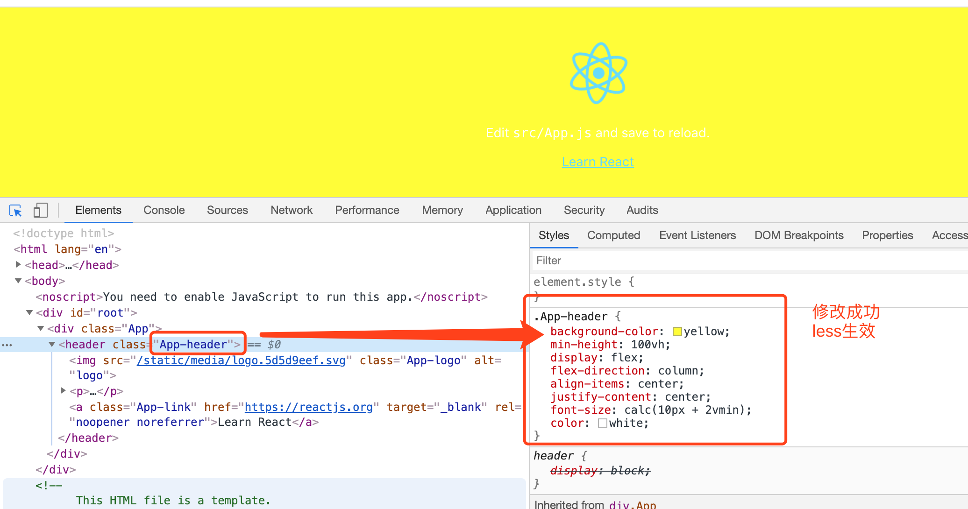Select the DOM Breakpoints tab
Image resolution: width=968 pixels, height=509 pixels.
(798, 235)
